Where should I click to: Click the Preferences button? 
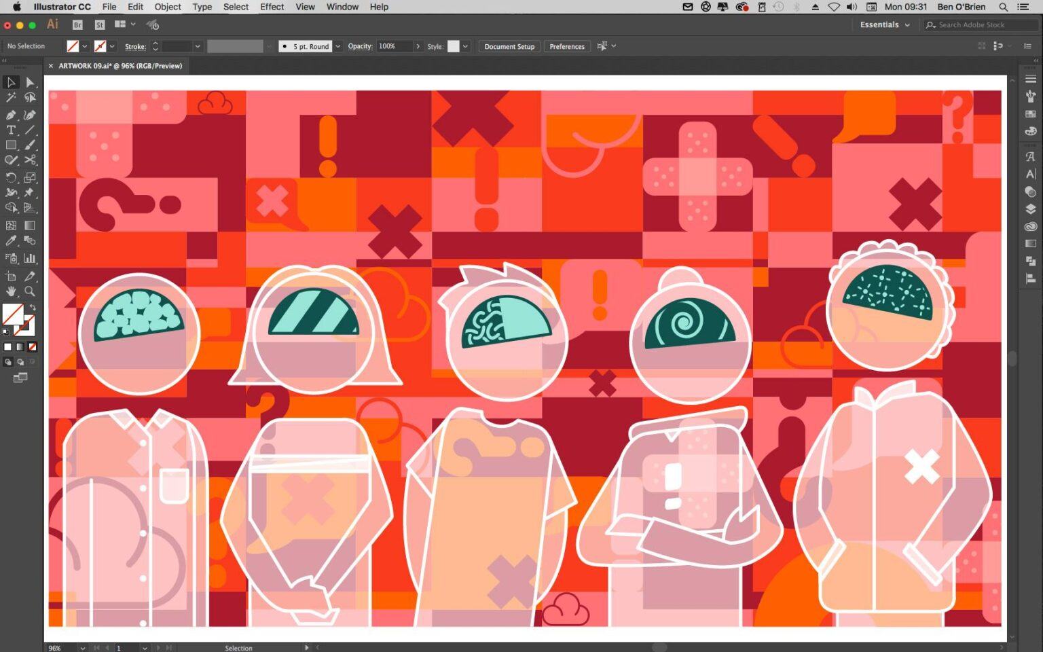[567, 46]
